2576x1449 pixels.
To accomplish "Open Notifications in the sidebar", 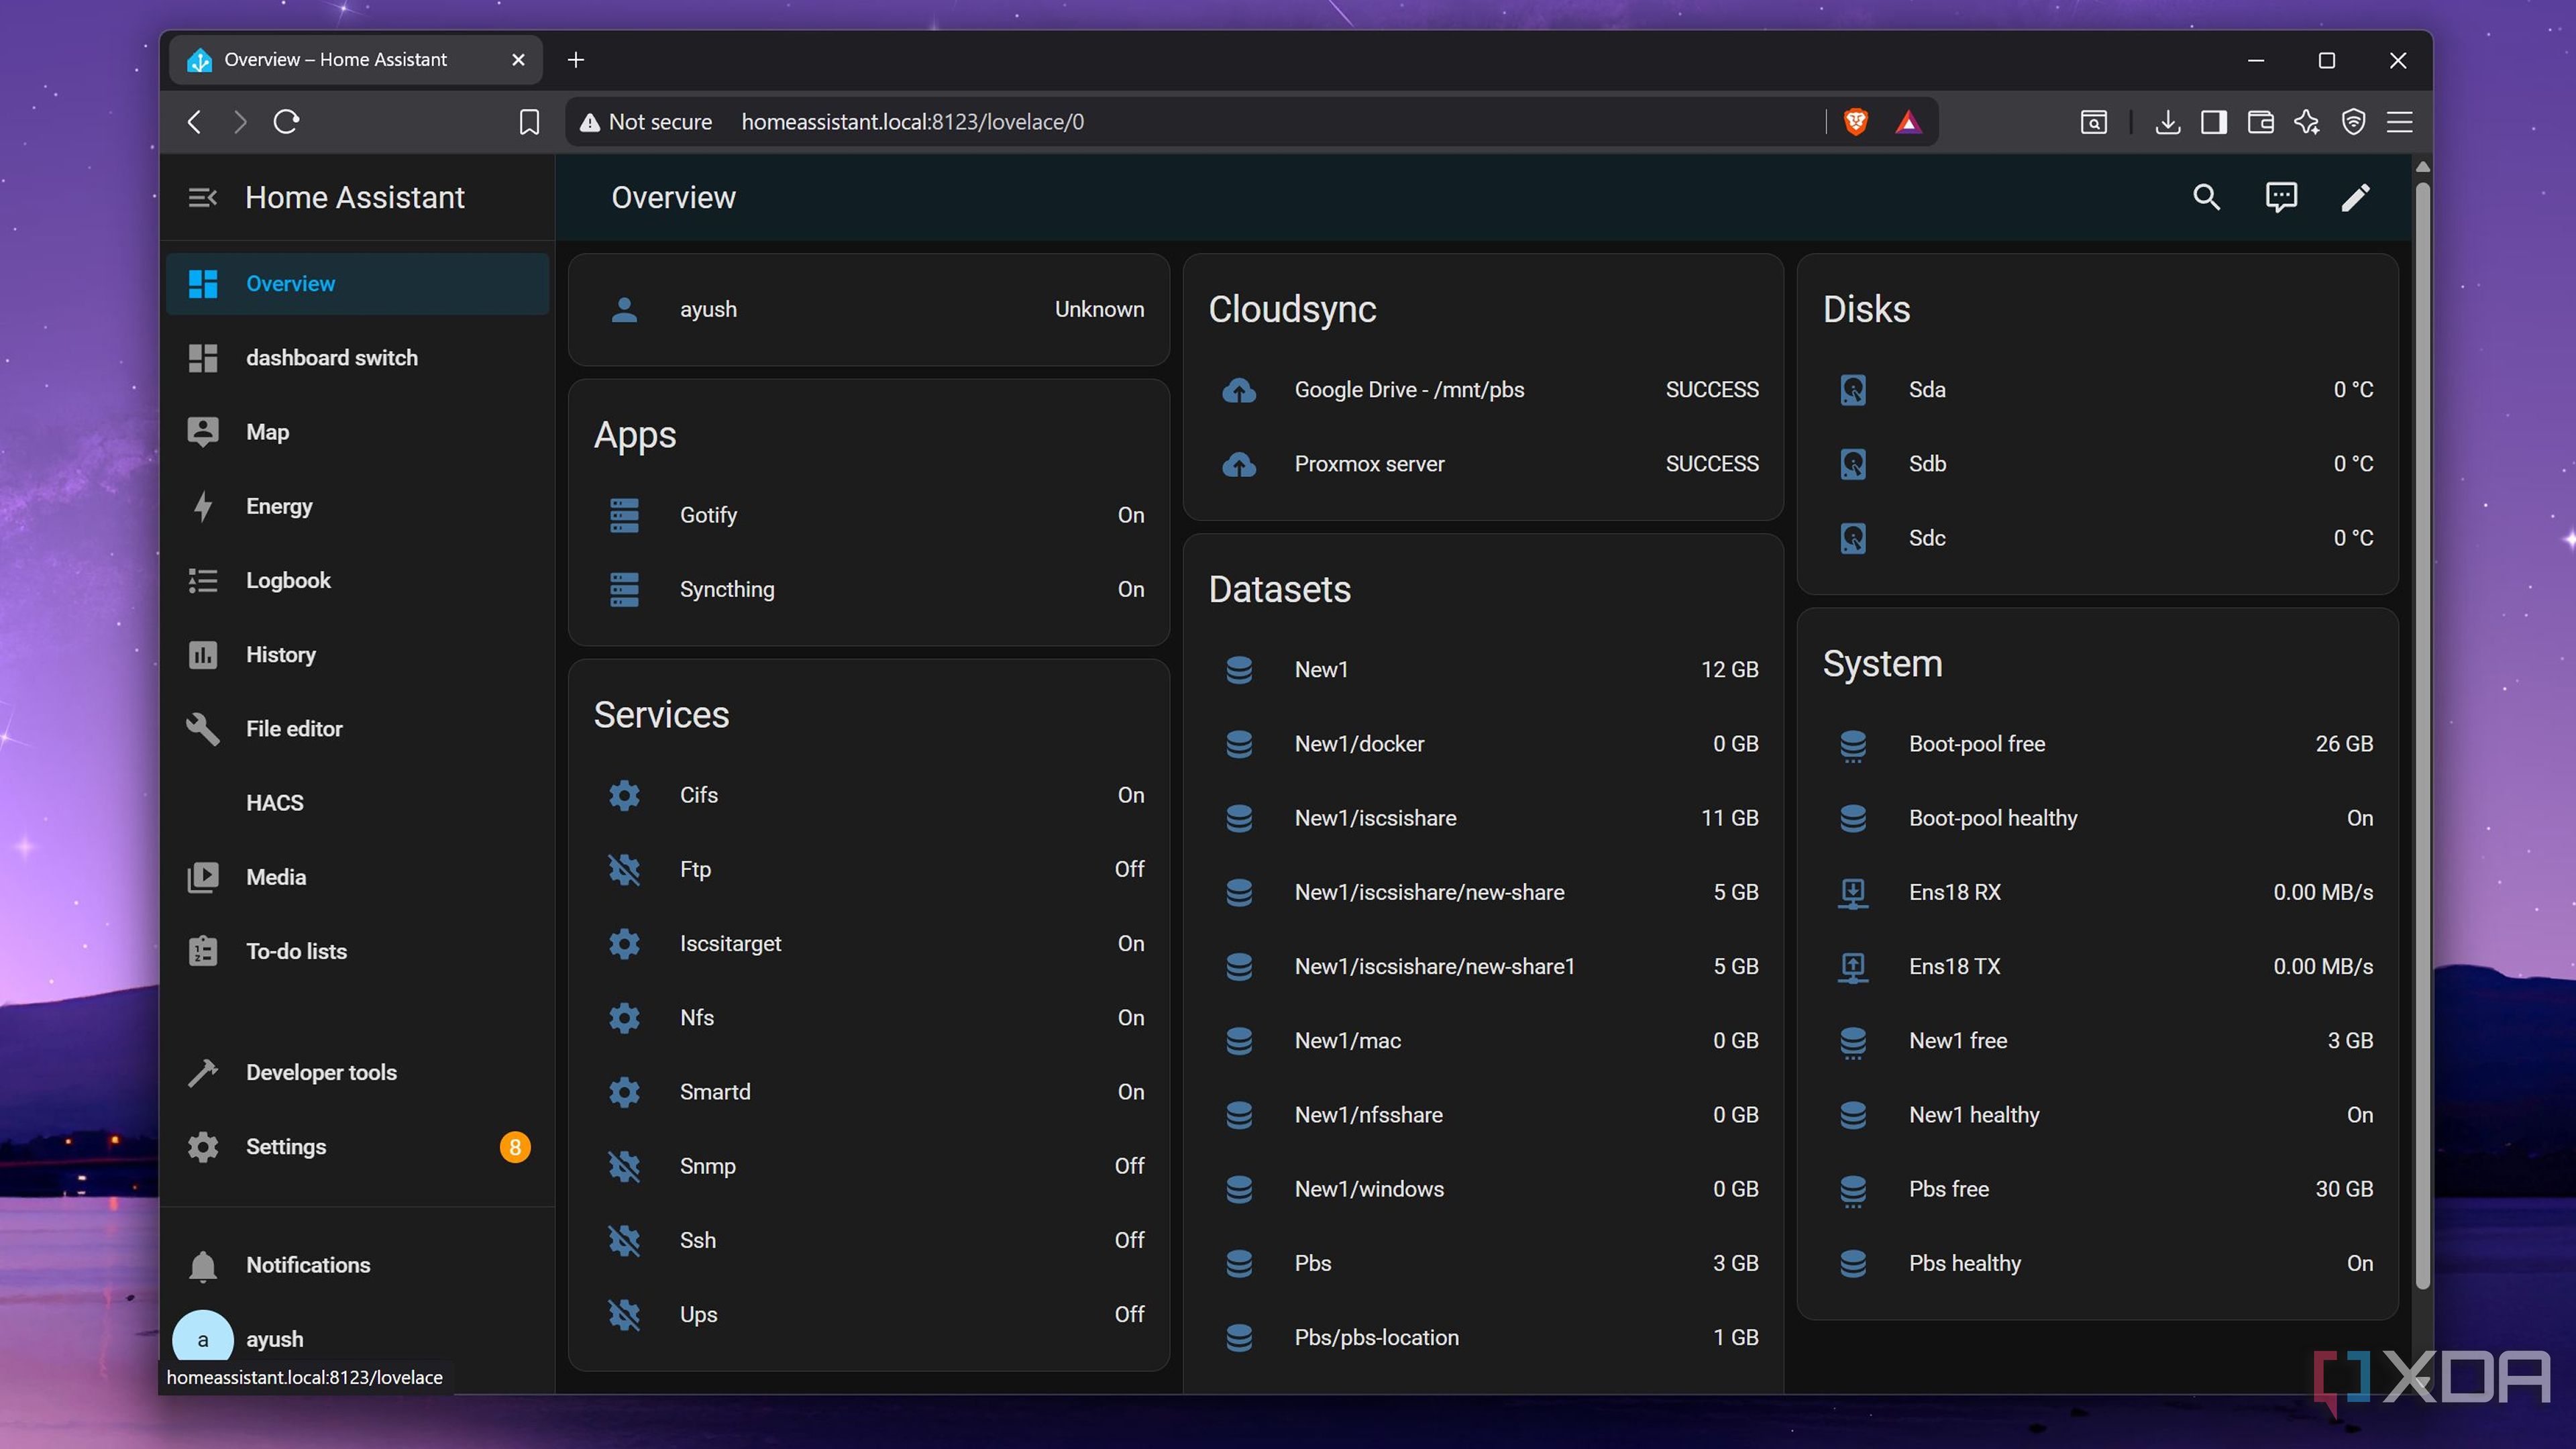I will point(357,1265).
